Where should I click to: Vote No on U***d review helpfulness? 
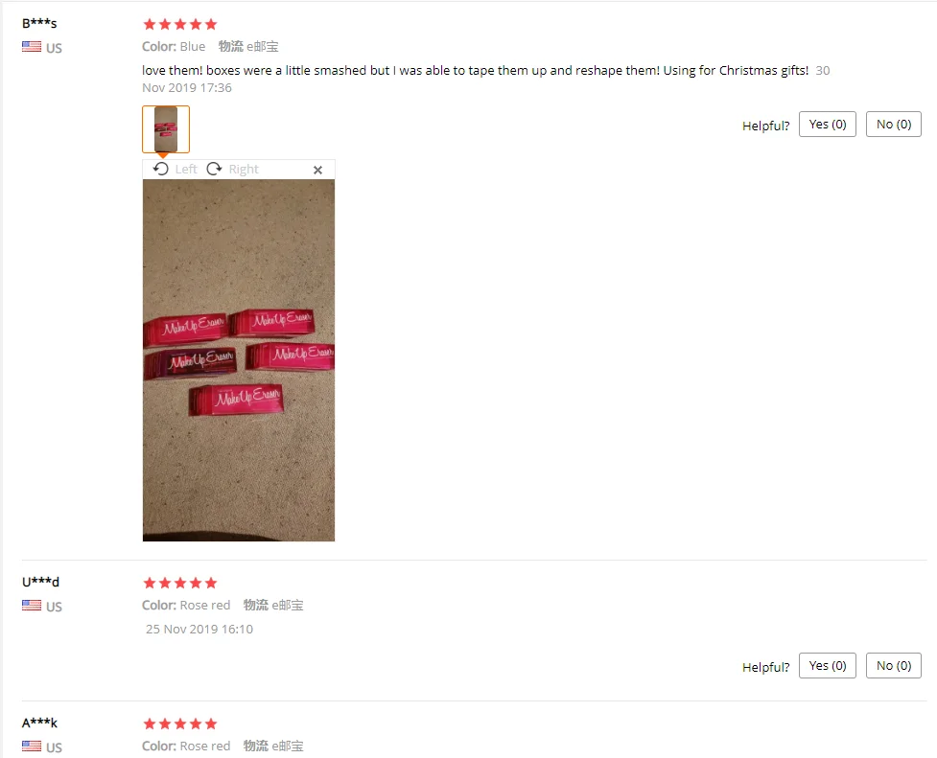894,665
